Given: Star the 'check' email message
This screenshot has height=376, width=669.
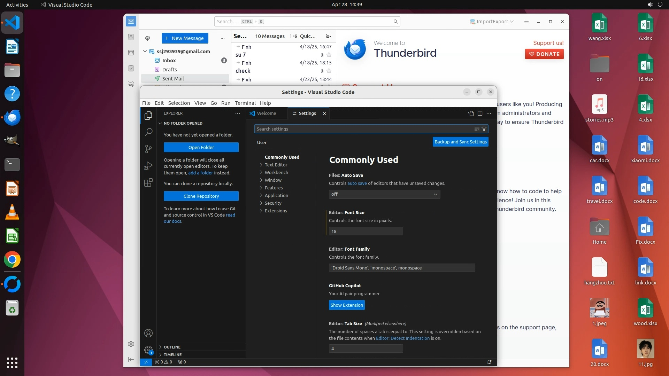Looking at the screenshot, I should point(329,71).
